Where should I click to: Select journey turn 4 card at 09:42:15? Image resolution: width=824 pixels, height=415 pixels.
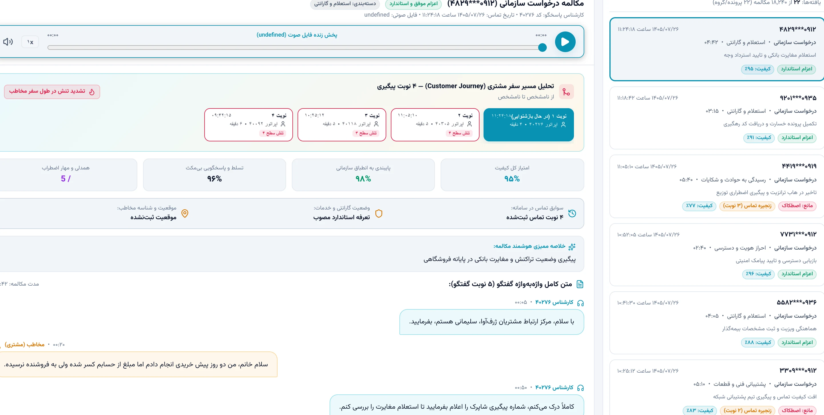[x=249, y=125]
